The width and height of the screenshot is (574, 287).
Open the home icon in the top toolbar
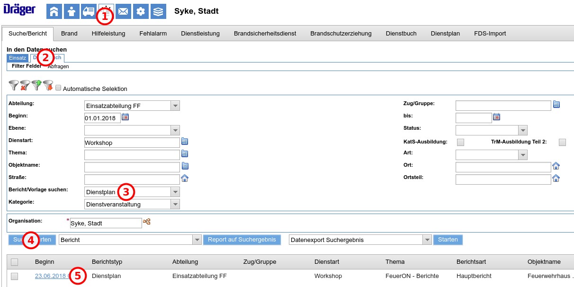54,11
